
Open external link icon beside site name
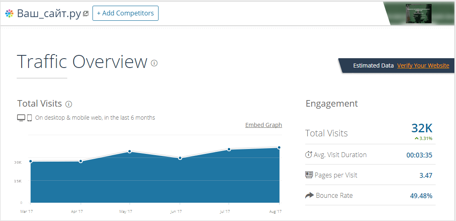tap(86, 13)
